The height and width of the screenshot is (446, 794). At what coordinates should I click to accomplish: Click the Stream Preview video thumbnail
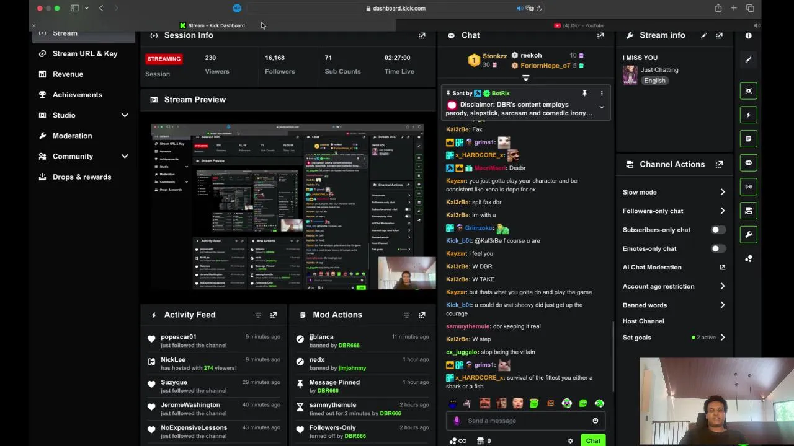tap(288, 208)
